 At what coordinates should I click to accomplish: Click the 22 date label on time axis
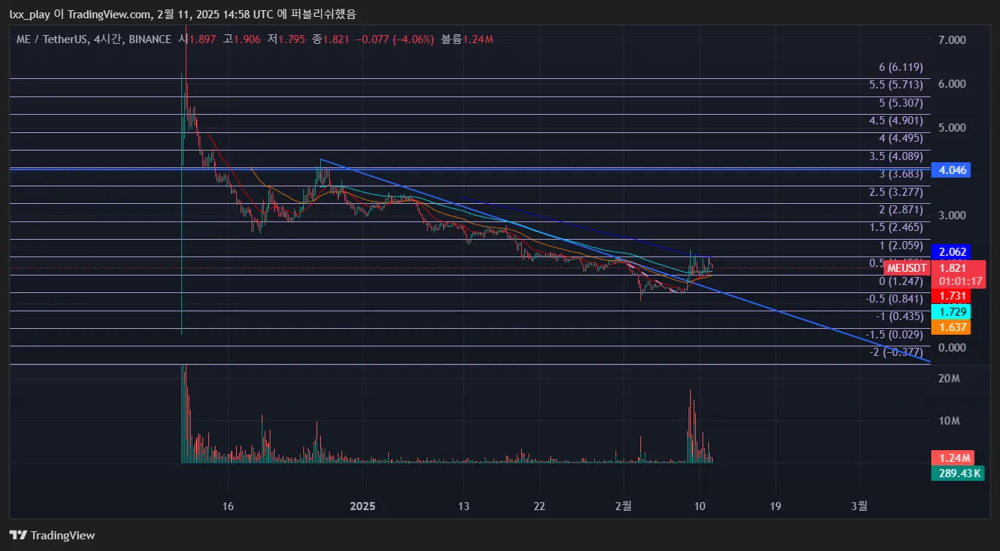[539, 506]
